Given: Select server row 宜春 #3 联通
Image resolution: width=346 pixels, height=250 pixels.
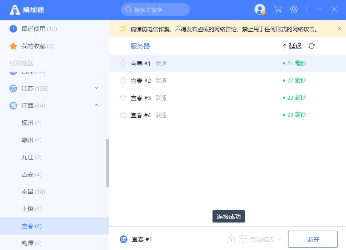Looking at the screenshot, I should point(228,98).
